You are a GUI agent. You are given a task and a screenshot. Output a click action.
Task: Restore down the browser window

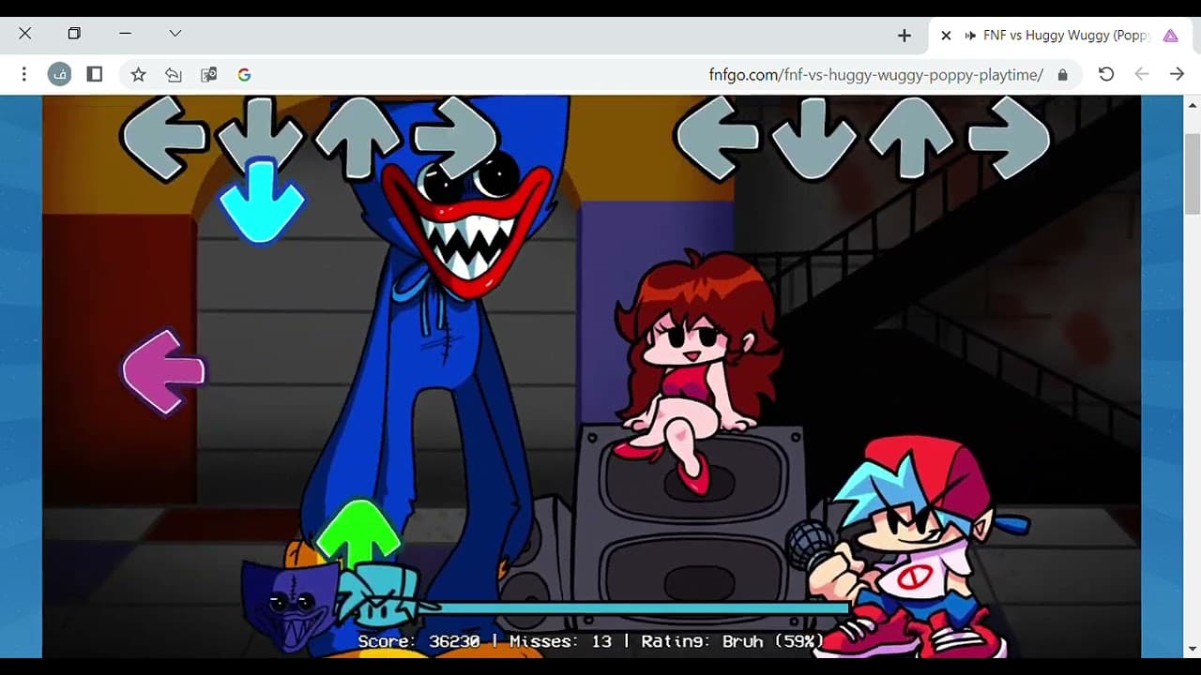[x=74, y=33]
